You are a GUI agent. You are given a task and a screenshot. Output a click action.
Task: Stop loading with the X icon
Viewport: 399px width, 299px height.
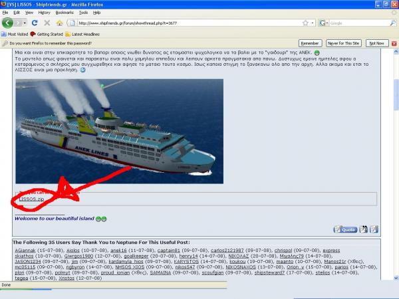point(47,23)
